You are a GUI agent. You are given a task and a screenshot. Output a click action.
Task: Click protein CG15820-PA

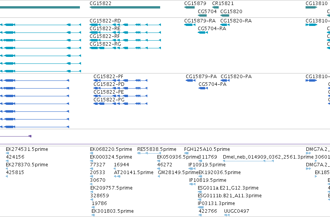(225, 80)
